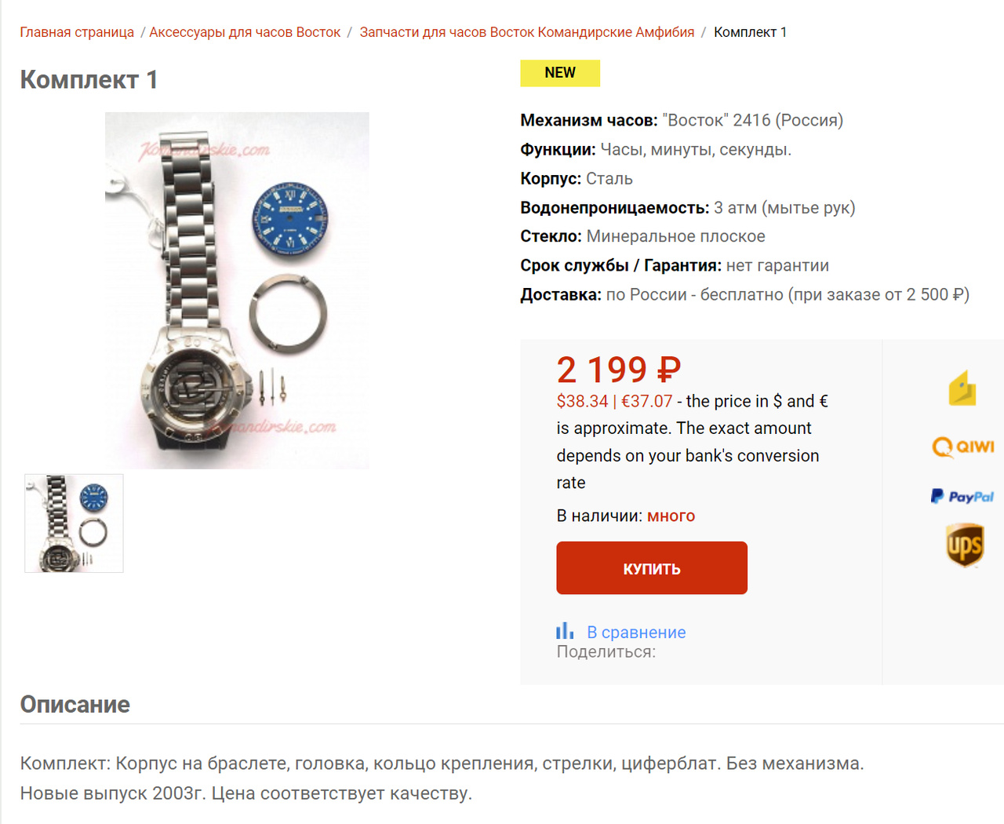The image size is (1004, 824).
Task: Click the Комплект 1 product title
Action: [x=89, y=79]
